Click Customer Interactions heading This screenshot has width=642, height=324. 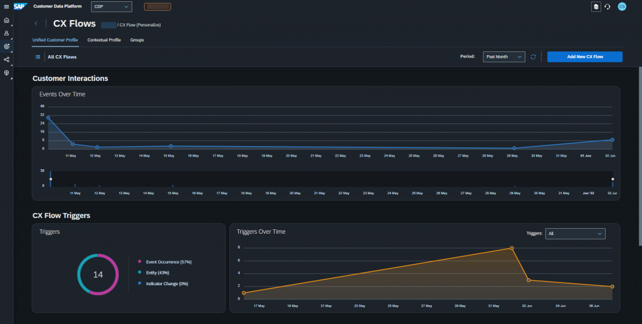[x=70, y=78]
